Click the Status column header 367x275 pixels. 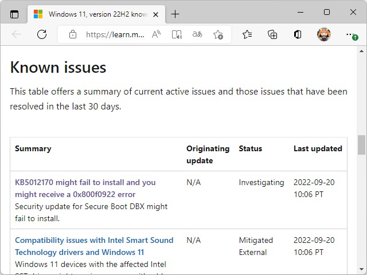click(250, 148)
